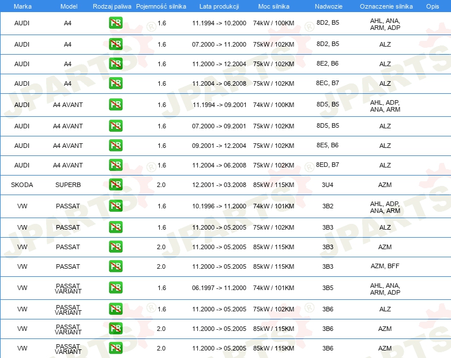Click the date range 06.1997 -> 11.2000
Screen dimensions: 451x358
coord(219,288)
